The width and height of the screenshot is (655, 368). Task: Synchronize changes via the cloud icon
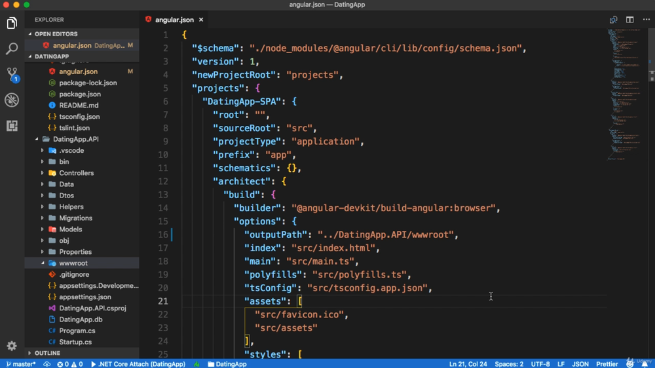pos(47,364)
